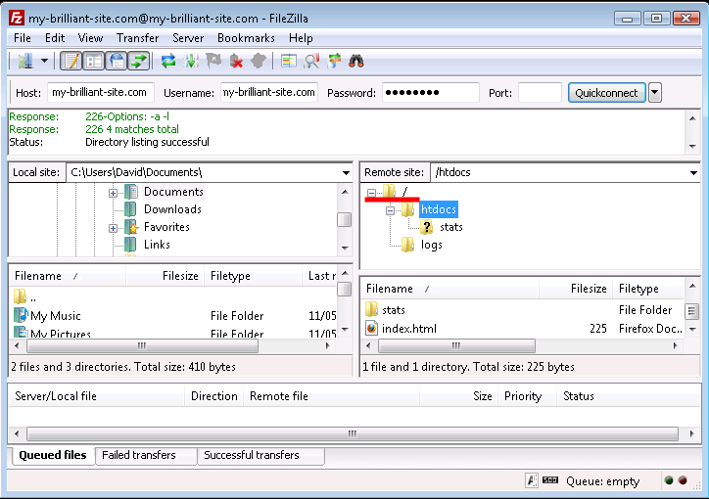Click the remote Filename column header
The image size is (709, 499).
click(449, 288)
